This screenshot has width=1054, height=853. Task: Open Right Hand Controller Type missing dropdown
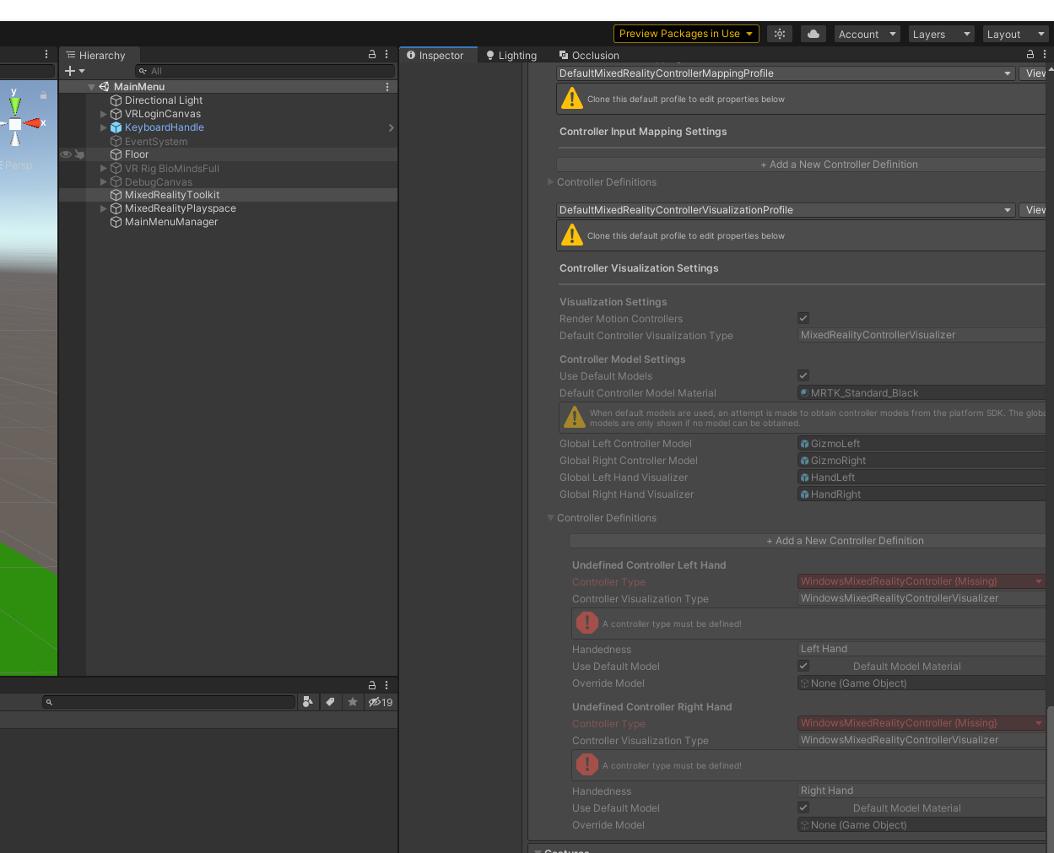[922, 723]
